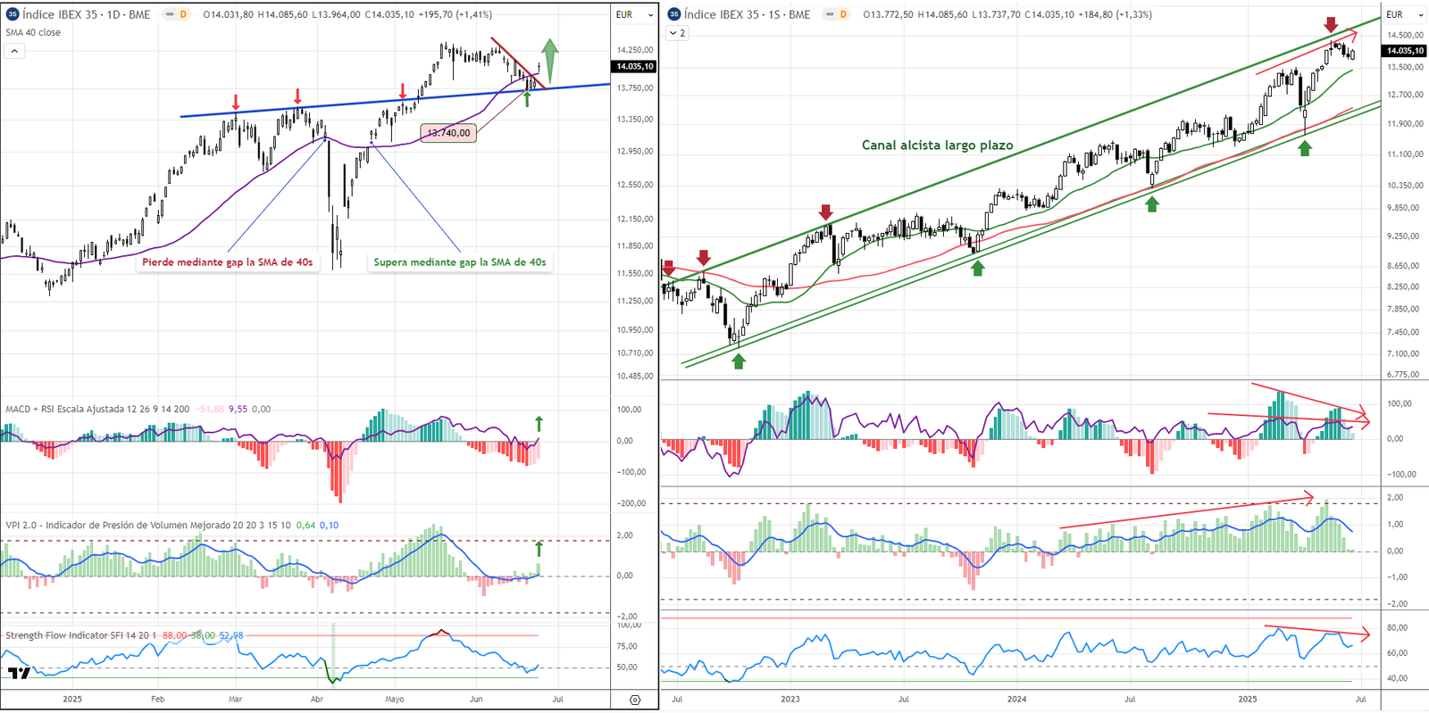Click the VPI value 0,64 in the legend
Image resolution: width=1429 pixels, height=713 pixels.
pyautogui.click(x=305, y=525)
